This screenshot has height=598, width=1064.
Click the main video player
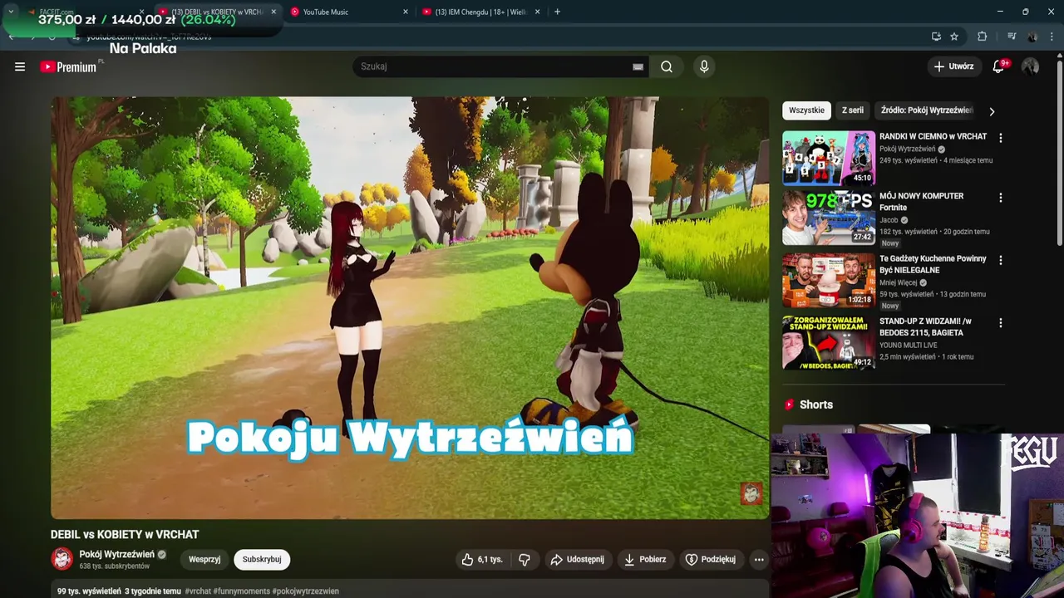click(x=410, y=308)
